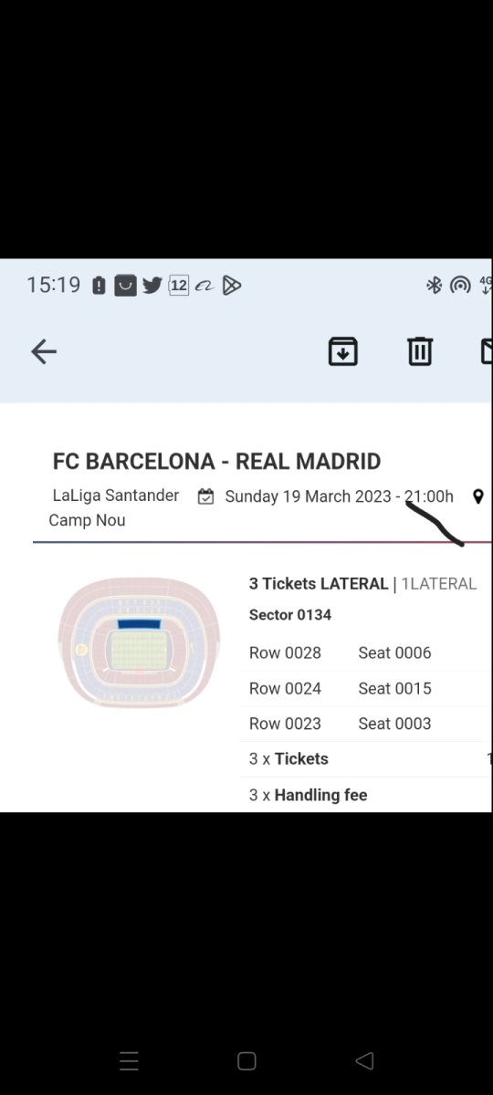Tap the Play Store notification icon
This screenshot has width=493, height=1095.
[x=232, y=286]
